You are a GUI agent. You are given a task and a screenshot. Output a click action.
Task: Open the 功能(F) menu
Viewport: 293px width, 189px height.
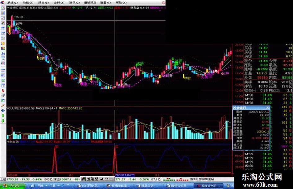[x=28, y=2]
